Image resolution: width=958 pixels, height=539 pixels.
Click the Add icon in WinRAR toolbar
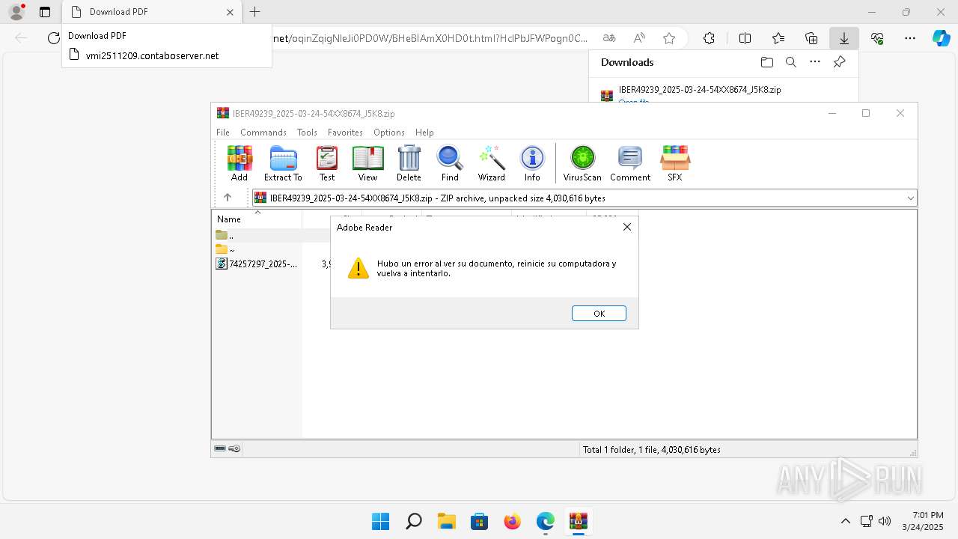pos(239,163)
